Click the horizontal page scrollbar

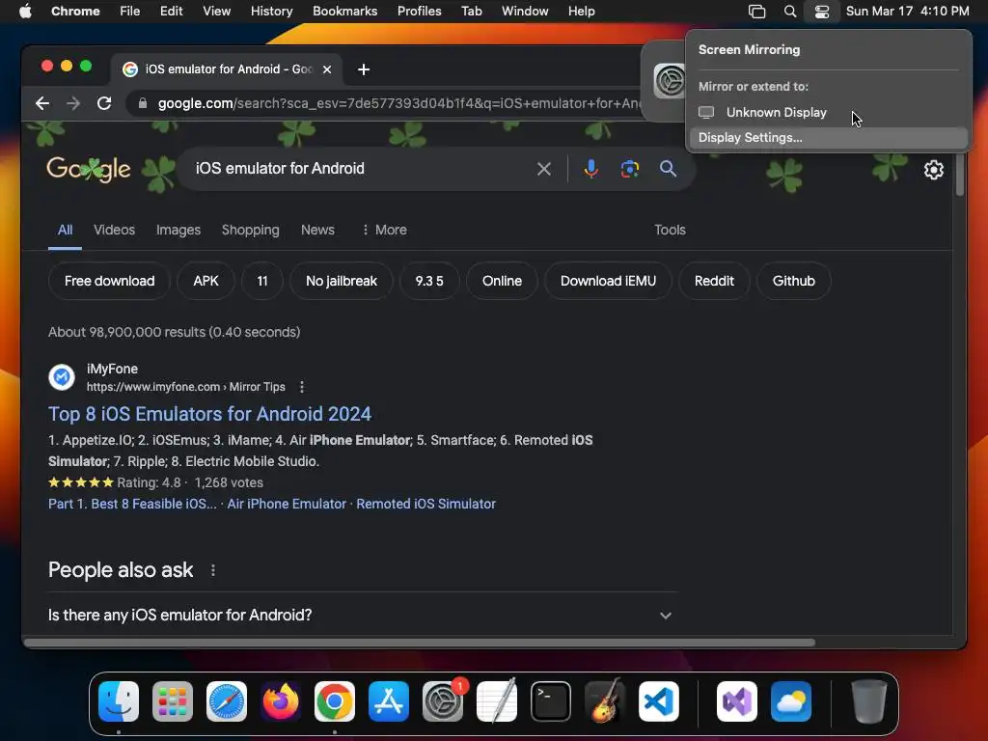(x=420, y=643)
